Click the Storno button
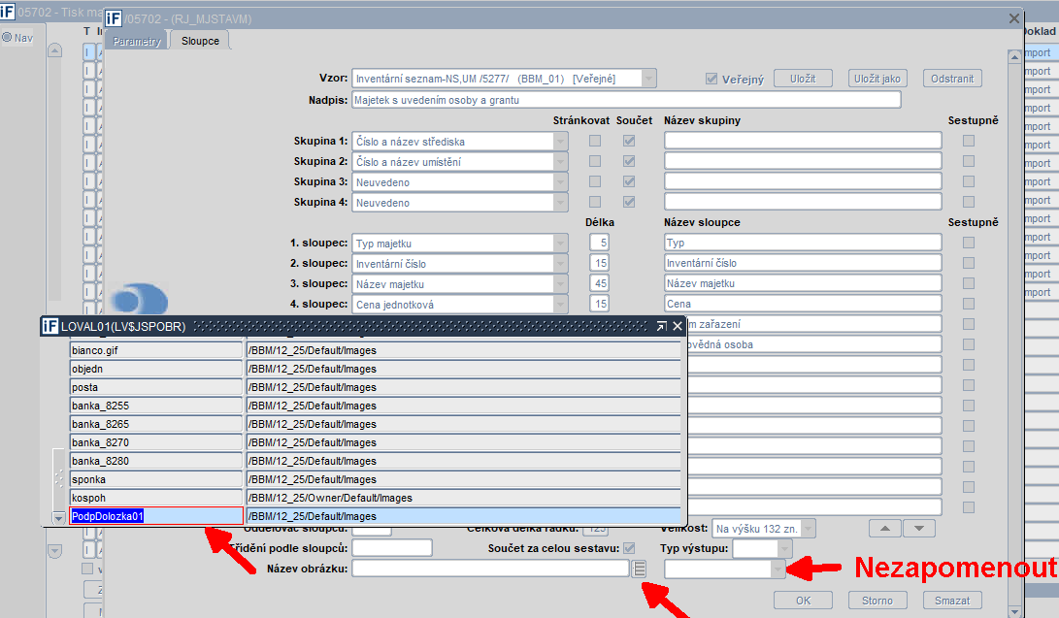Screen dimensions: 1059x618 coord(877,601)
